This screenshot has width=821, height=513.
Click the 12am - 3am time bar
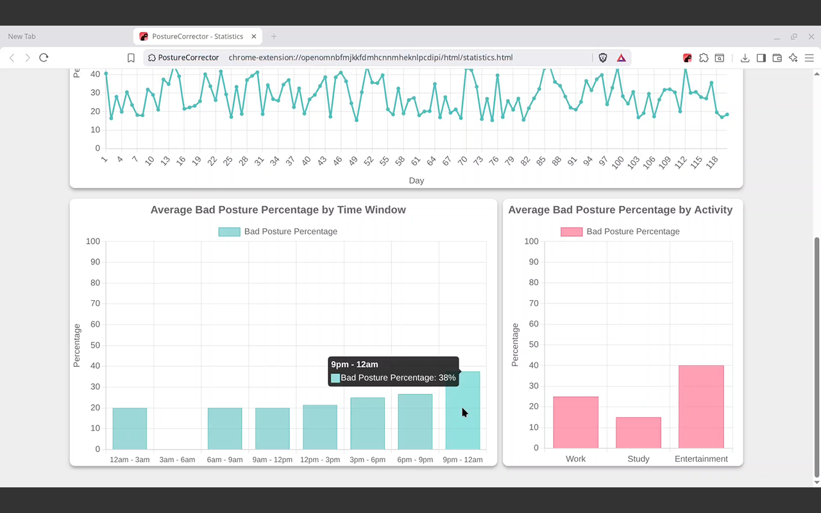point(130,428)
